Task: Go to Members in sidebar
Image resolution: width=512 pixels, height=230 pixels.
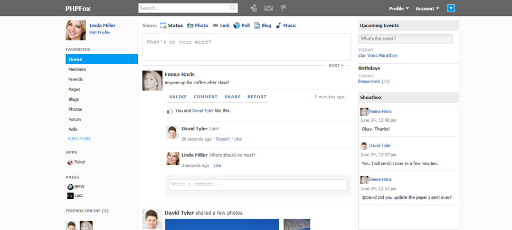Action: click(x=77, y=69)
